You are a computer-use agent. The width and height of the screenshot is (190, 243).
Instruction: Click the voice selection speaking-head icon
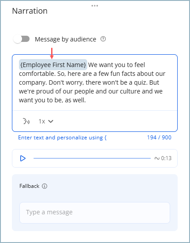[26, 121]
